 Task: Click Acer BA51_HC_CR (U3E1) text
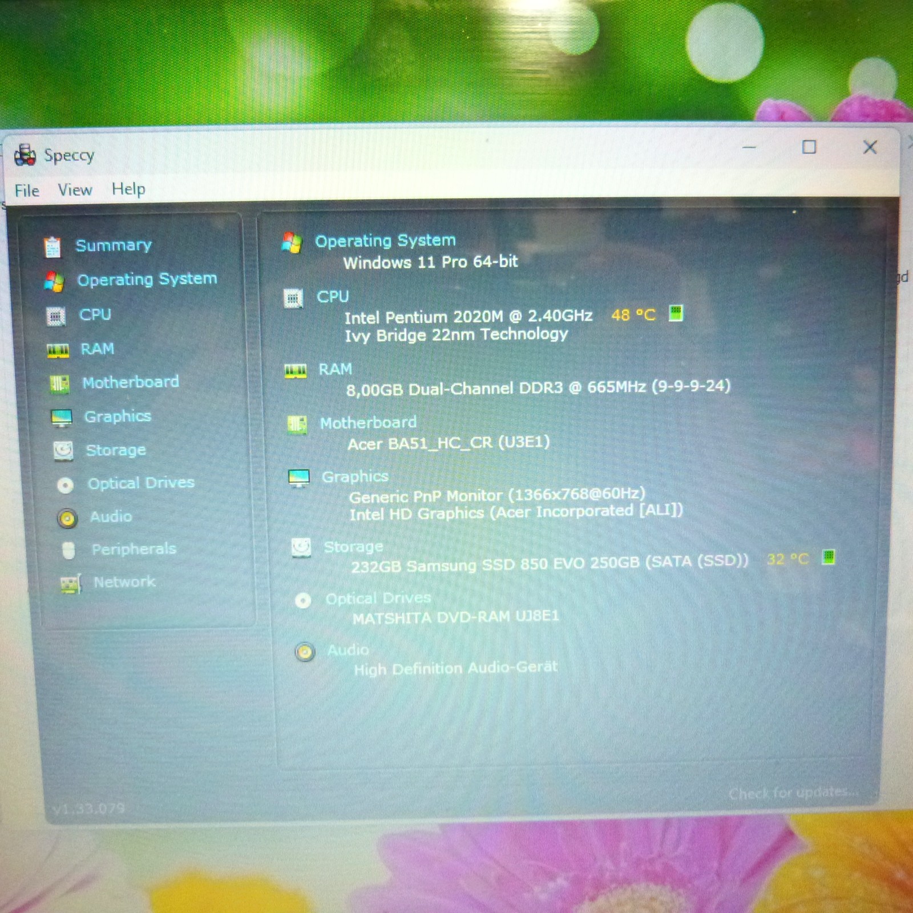449,443
